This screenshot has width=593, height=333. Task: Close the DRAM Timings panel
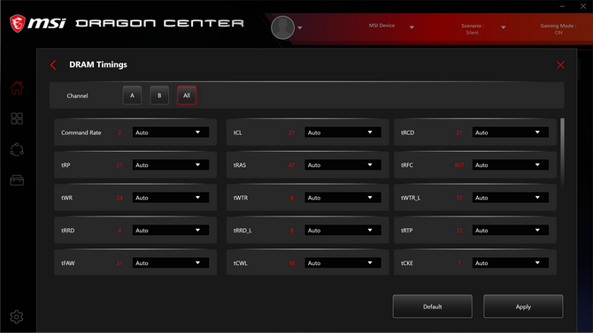point(560,65)
